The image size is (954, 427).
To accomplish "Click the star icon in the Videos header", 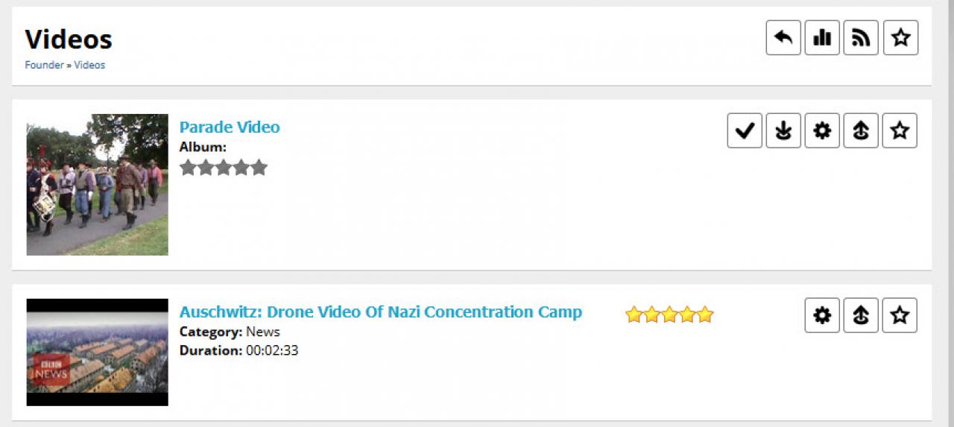I will (x=900, y=38).
